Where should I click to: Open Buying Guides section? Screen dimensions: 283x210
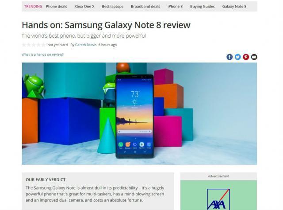(203, 6)
